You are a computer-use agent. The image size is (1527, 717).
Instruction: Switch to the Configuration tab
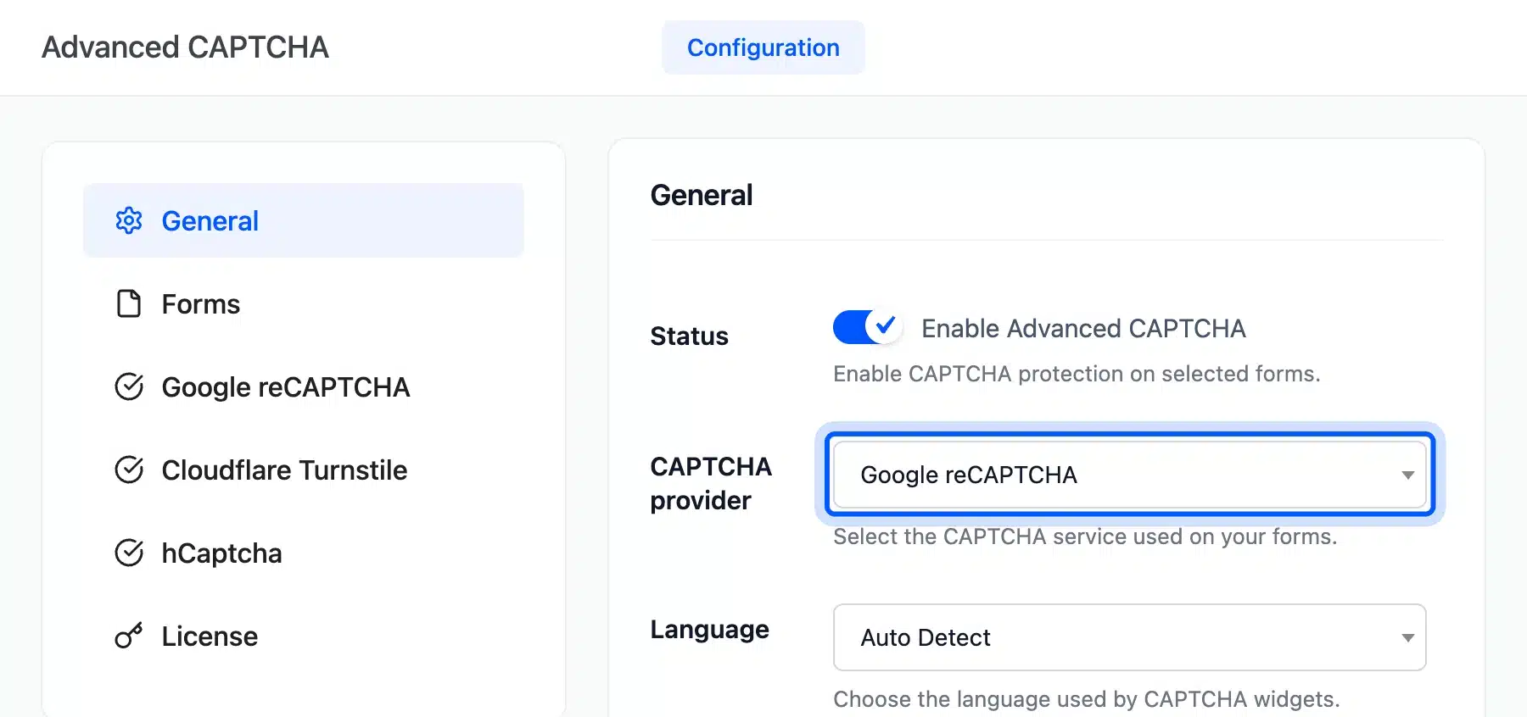pos(763,47)
